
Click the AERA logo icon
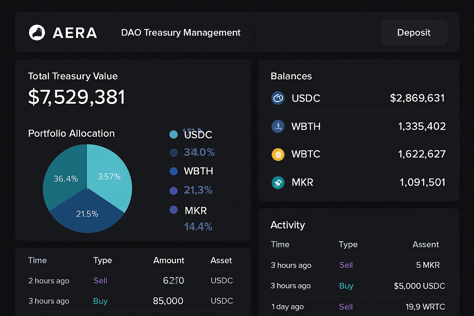point(37,32)
